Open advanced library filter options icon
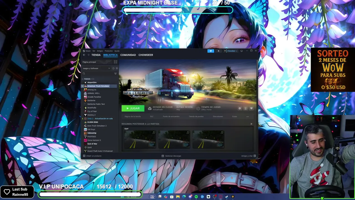The image size is (355, 200). coord(115,74)
